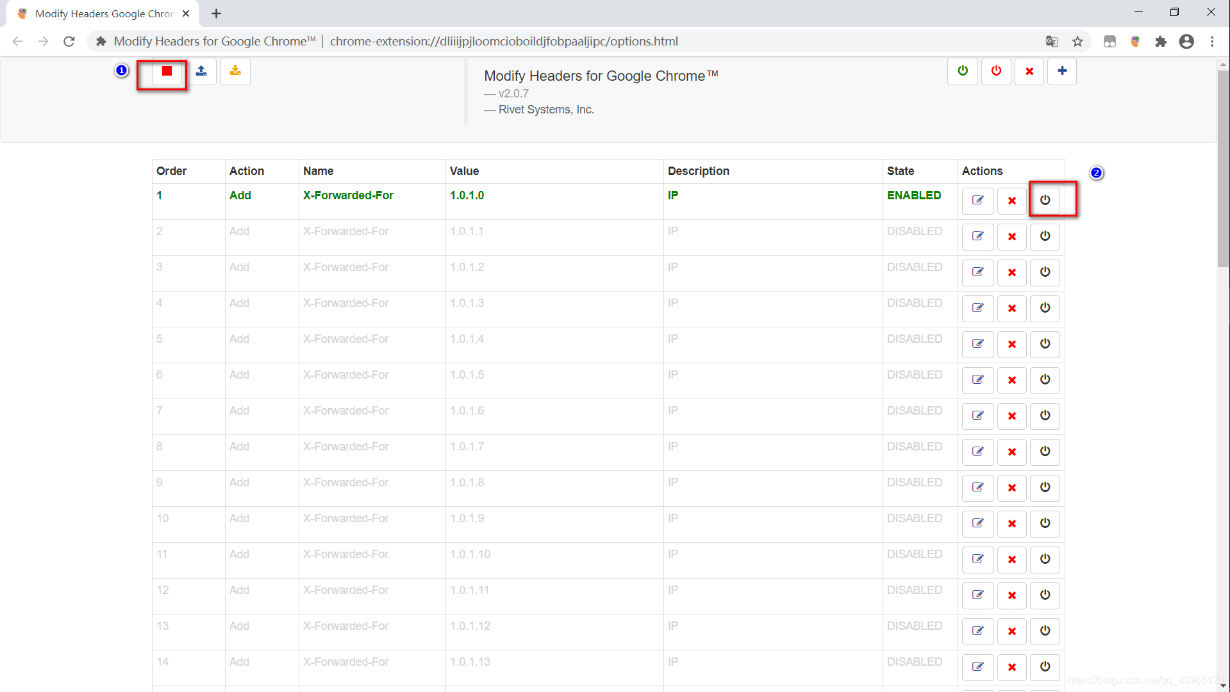Delete header row 7 with value 1.0.1.6
The width and height of the screenshot is (1230, 692).
(x=1012, y=416)
